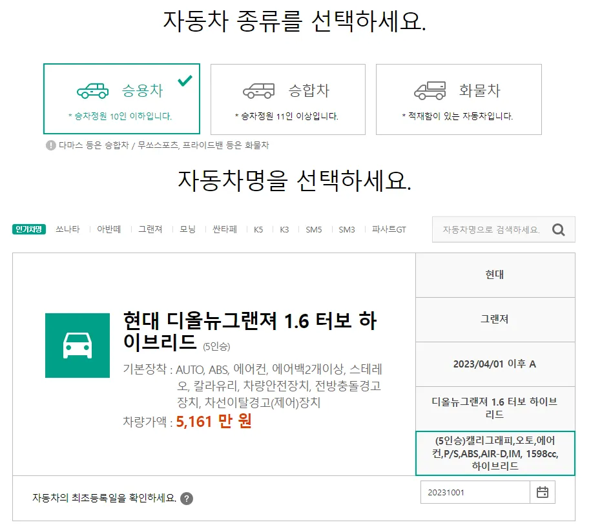Click the truck icon on the 화물차 card
The height and width of the screenshot is (527, 591).
coord(428,92)
